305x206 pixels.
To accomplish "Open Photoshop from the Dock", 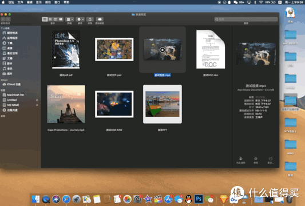I will (199, 199).
